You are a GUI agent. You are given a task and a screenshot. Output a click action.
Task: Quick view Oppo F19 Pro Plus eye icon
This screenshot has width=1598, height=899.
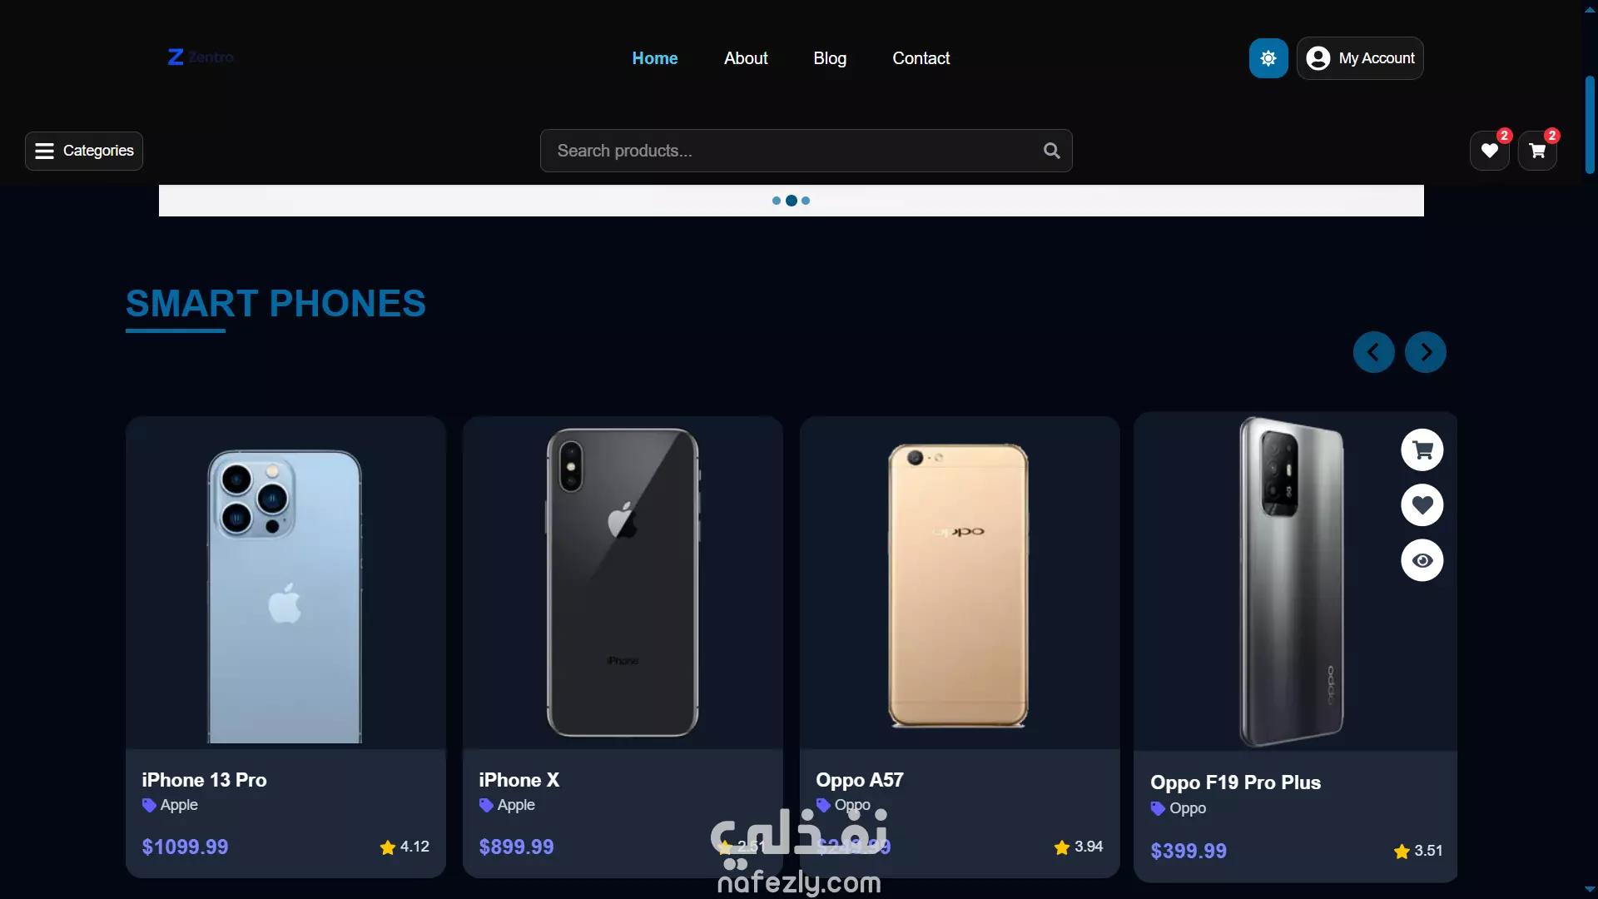coord(1422,560)
